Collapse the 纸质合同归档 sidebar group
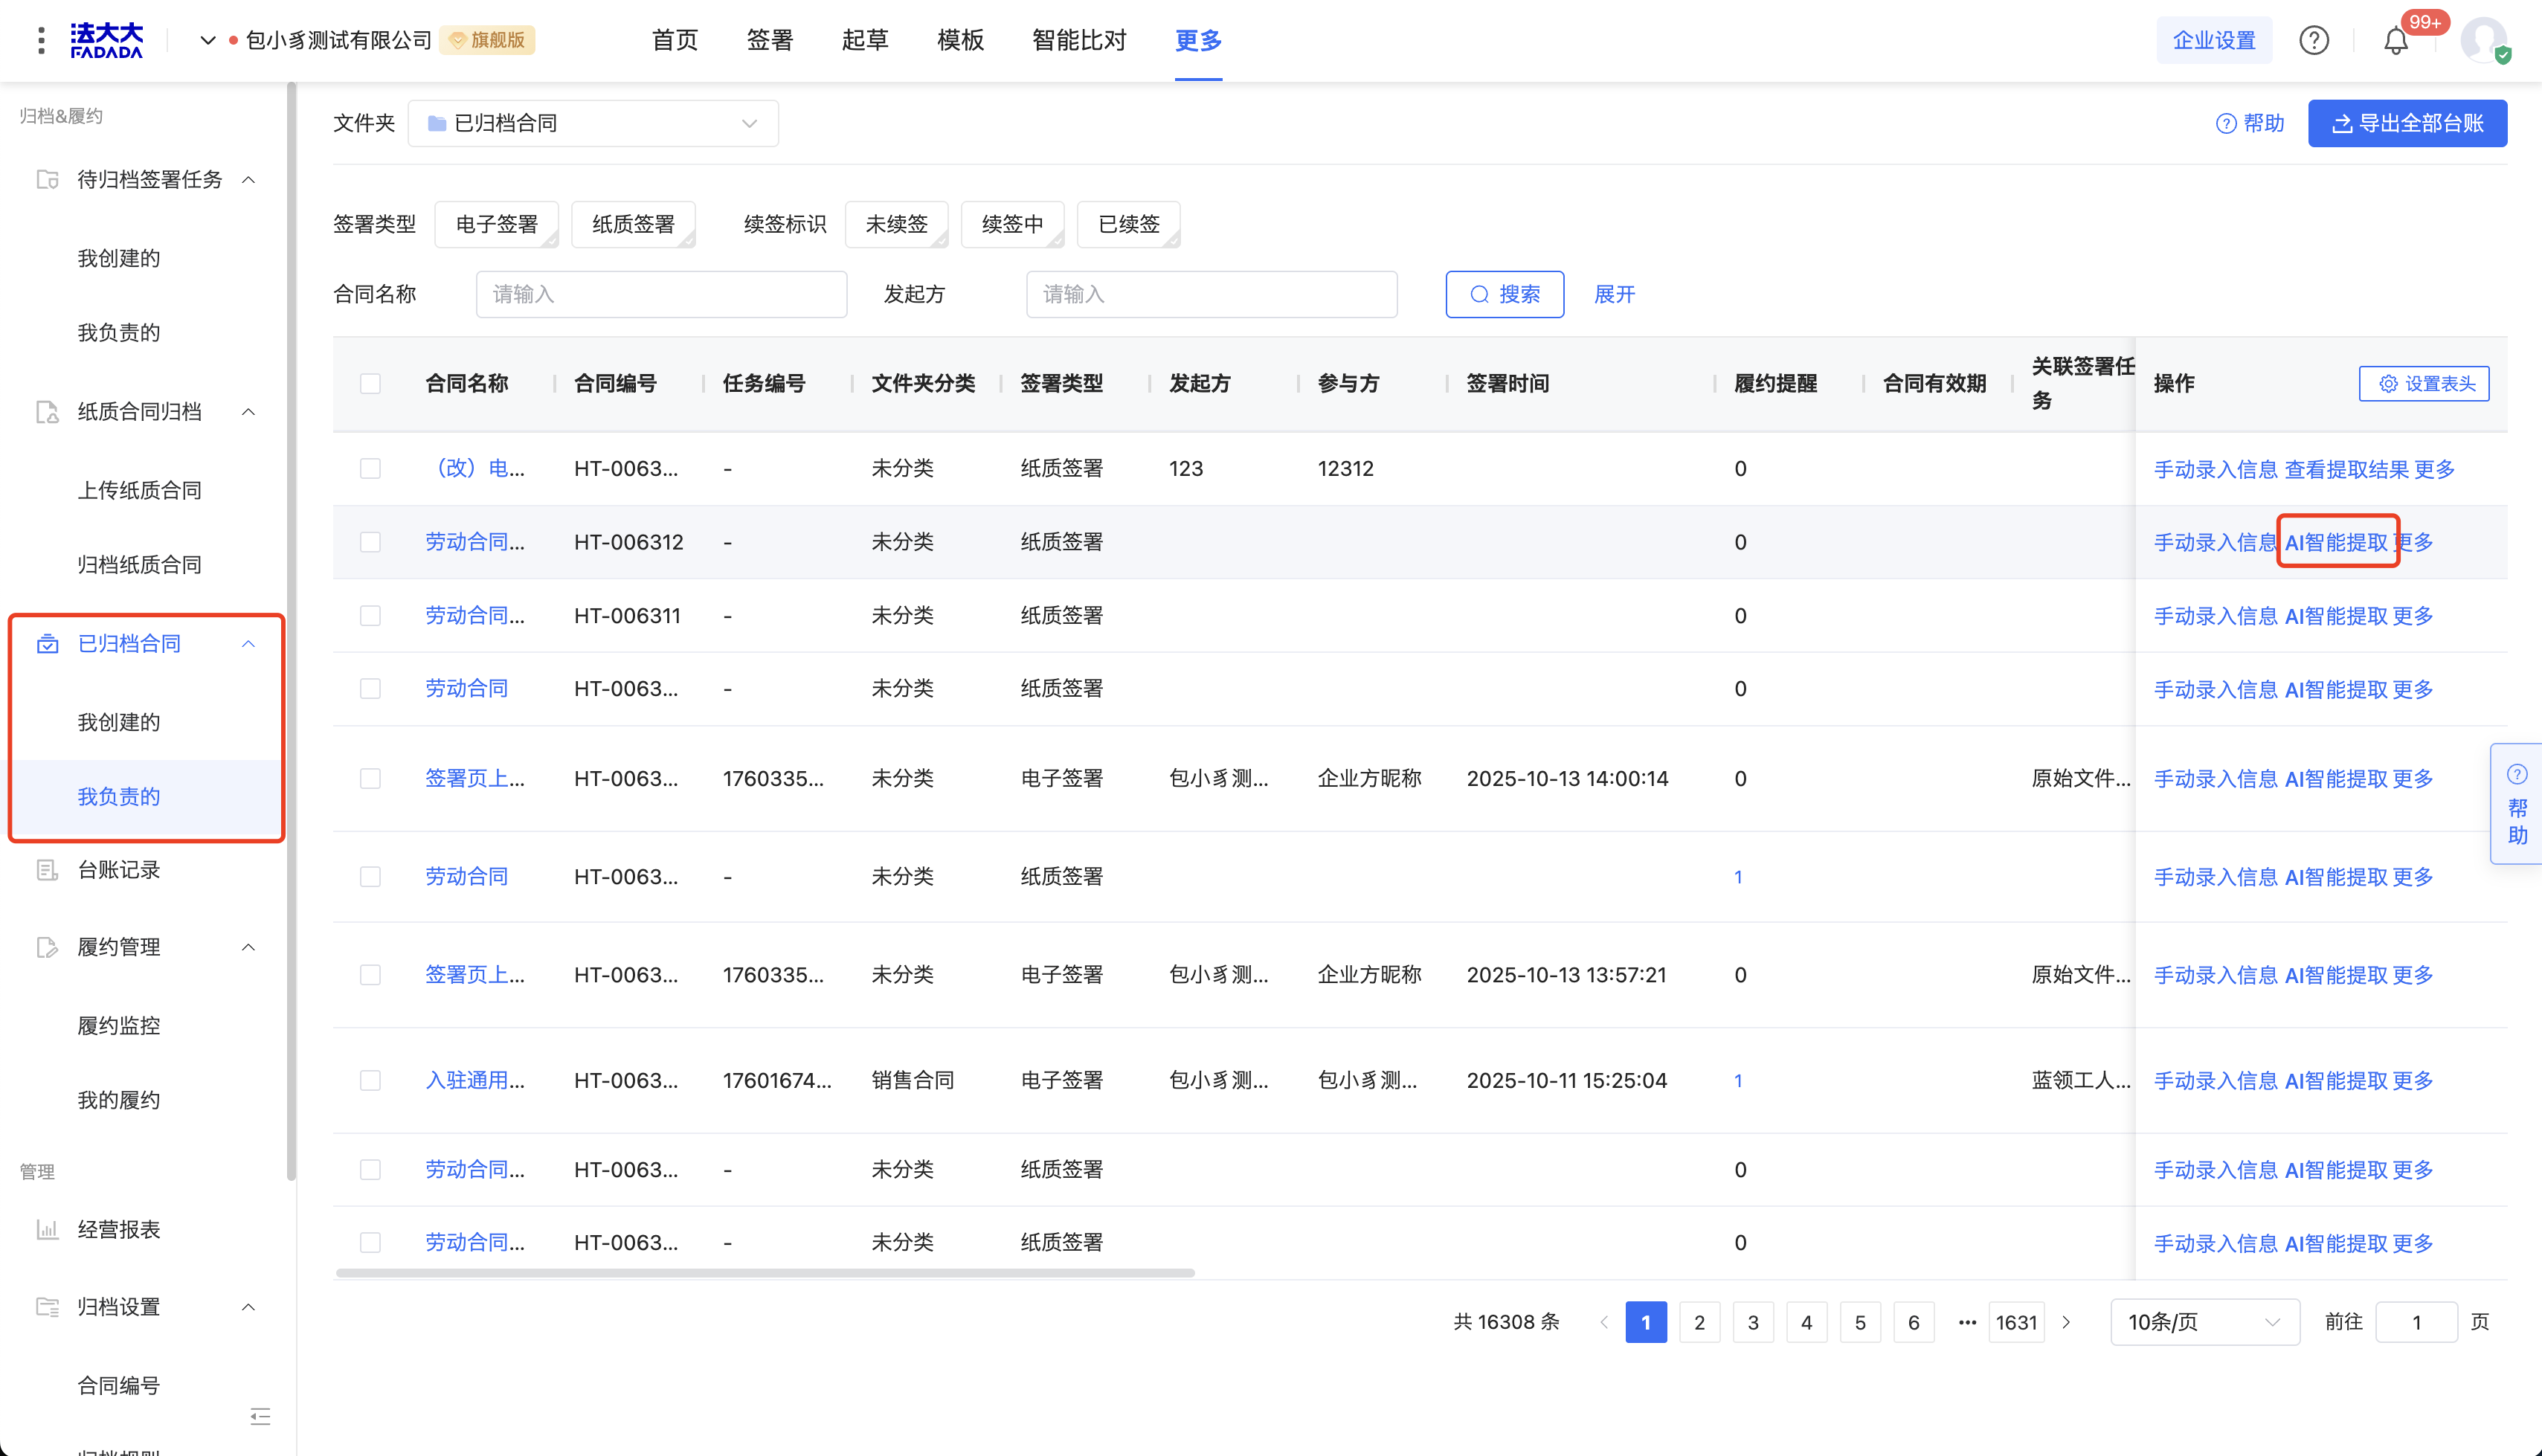Viewport: 2542px width, 1456px height. pos(249,412)
